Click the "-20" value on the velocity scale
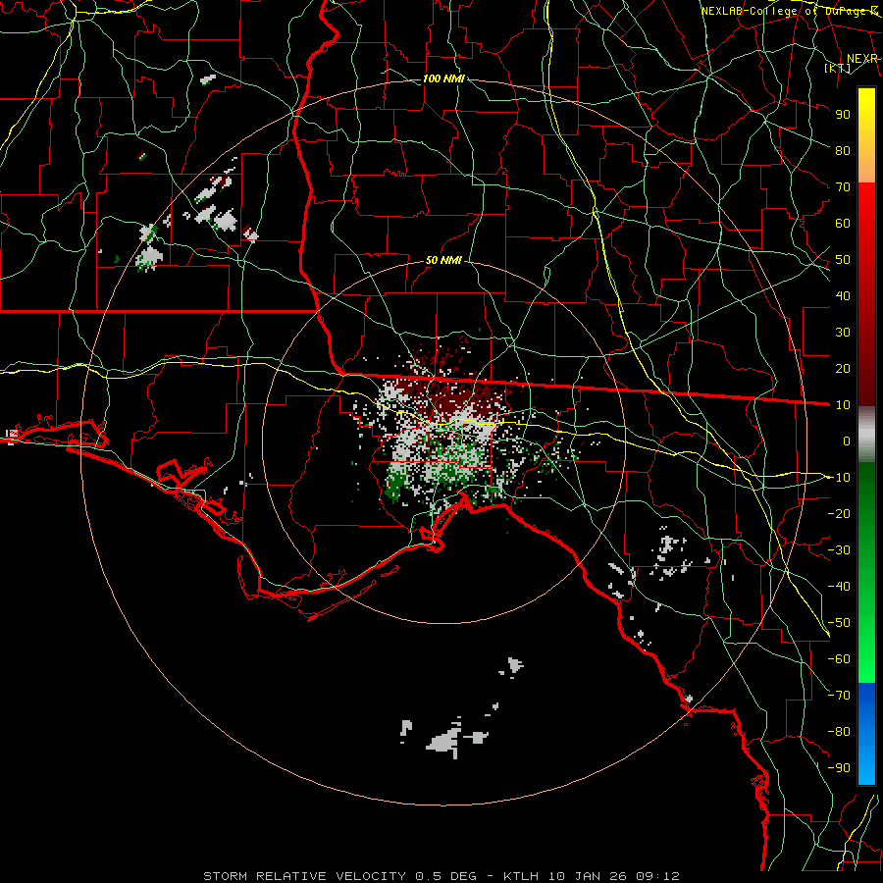This screenshot has height=883, width=883. click(839, 513)
